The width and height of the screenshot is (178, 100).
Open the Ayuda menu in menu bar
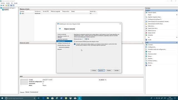16,3
